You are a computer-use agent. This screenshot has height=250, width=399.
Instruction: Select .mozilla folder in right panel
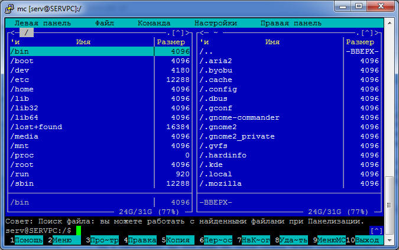(x=289, y=183)
